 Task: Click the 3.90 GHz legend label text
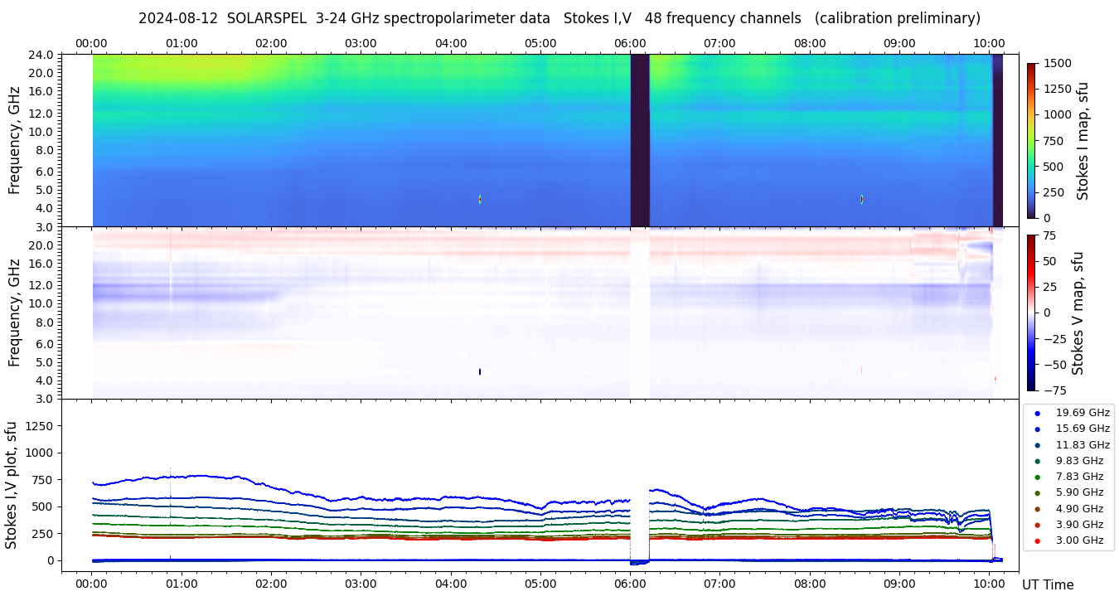tap(1079, 525)
